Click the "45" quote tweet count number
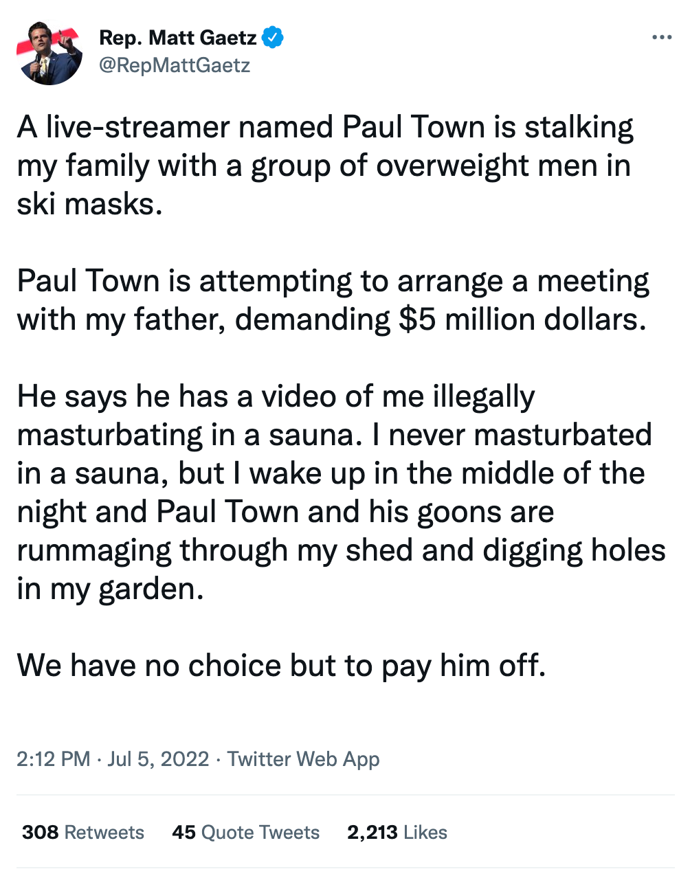The height and width of the screenshot is (878, 679). pos(183,833)
